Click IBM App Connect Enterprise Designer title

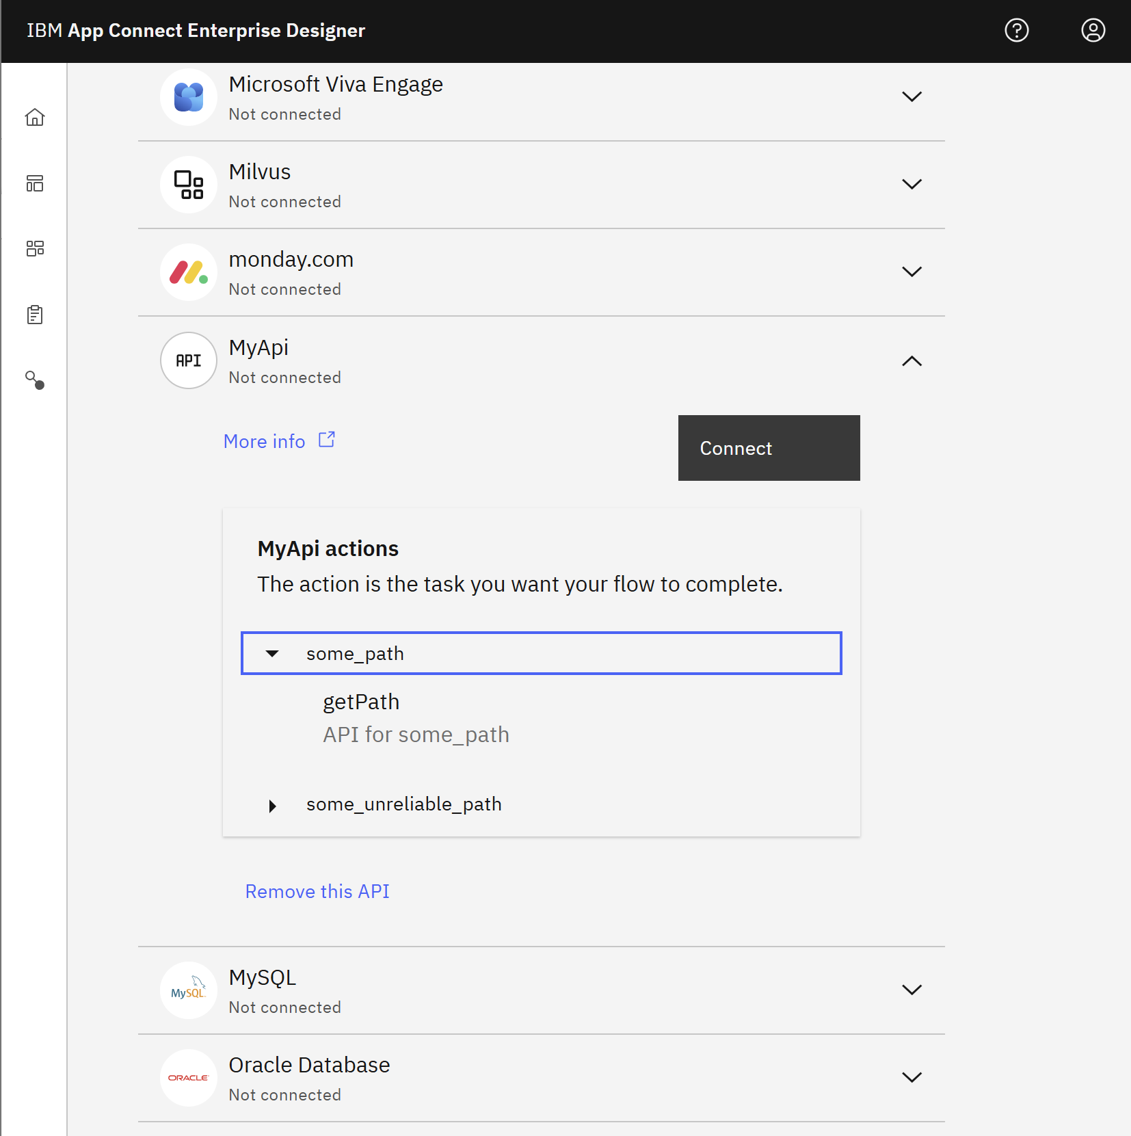[x=196, y=31]
